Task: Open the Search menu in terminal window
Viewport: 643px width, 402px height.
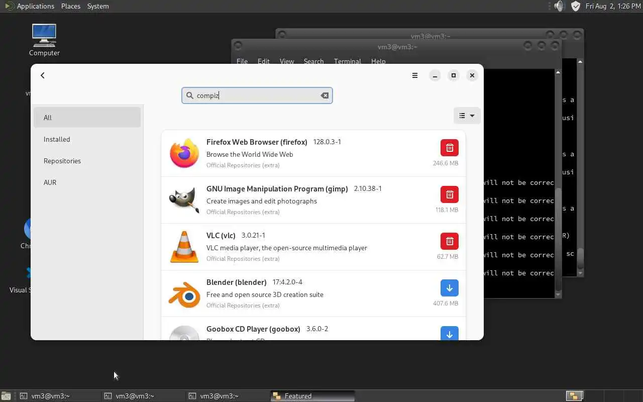Action: [x=313, y=61]
